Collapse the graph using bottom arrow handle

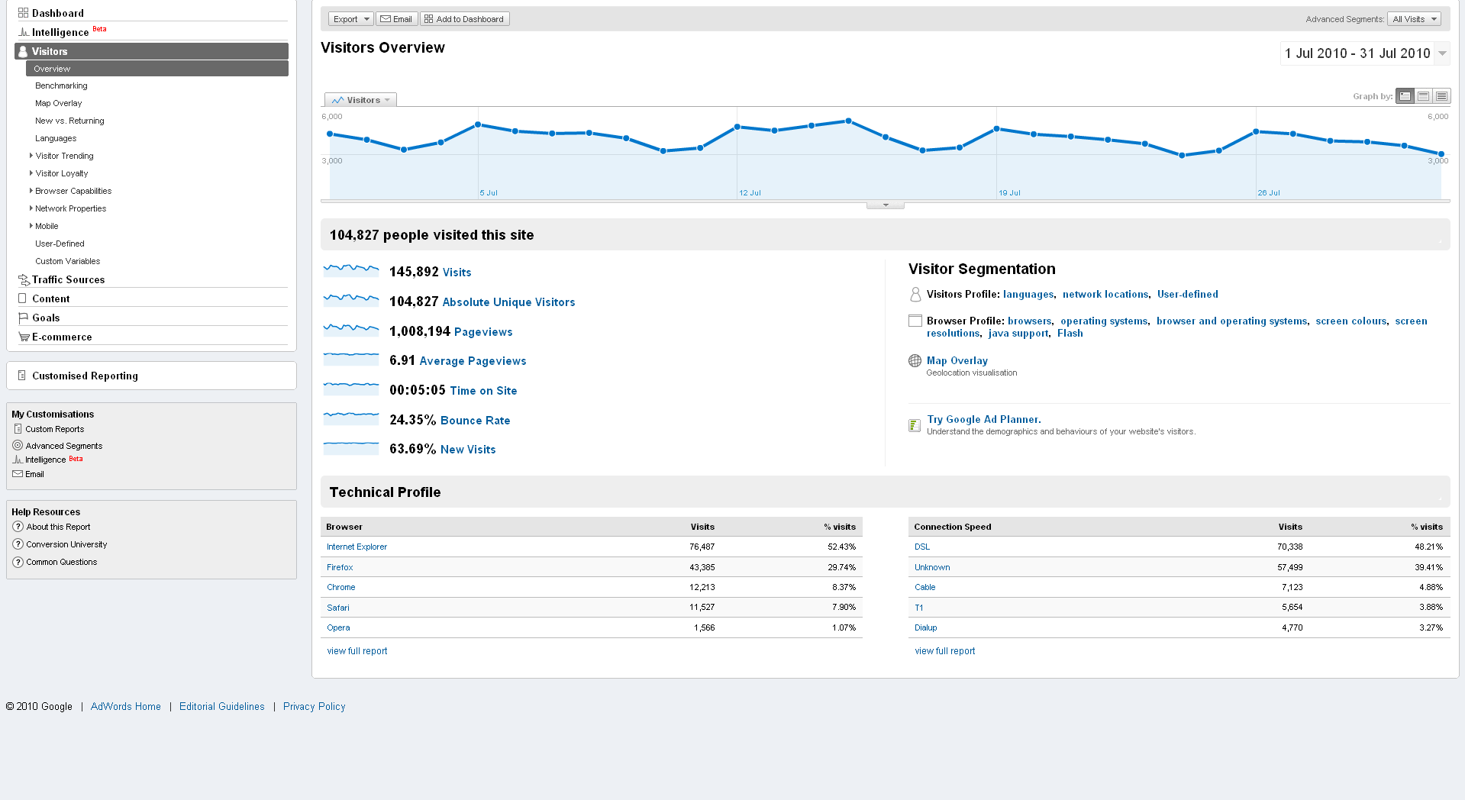(x=886, y=205)
